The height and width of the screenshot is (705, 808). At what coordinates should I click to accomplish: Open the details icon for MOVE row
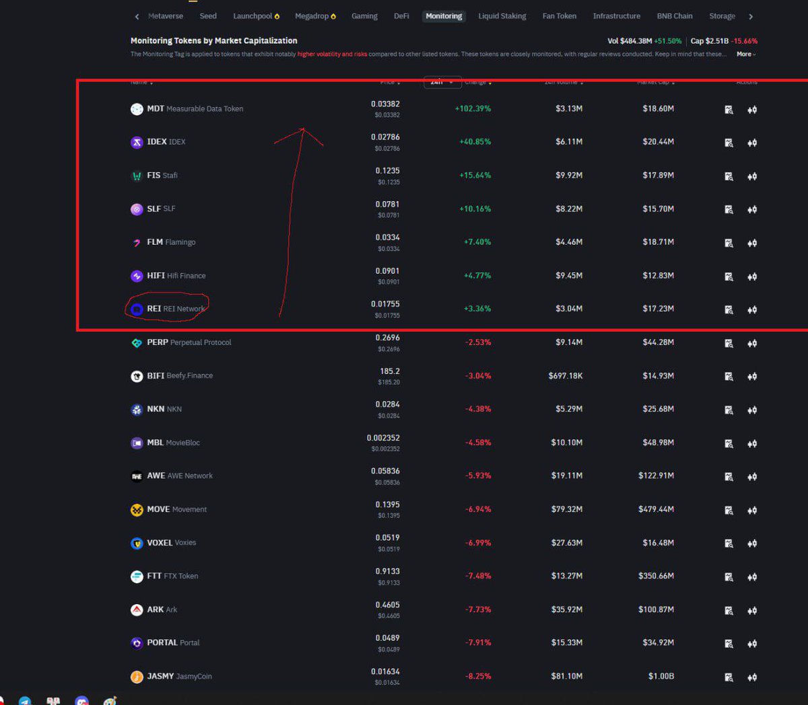[729, 510]
